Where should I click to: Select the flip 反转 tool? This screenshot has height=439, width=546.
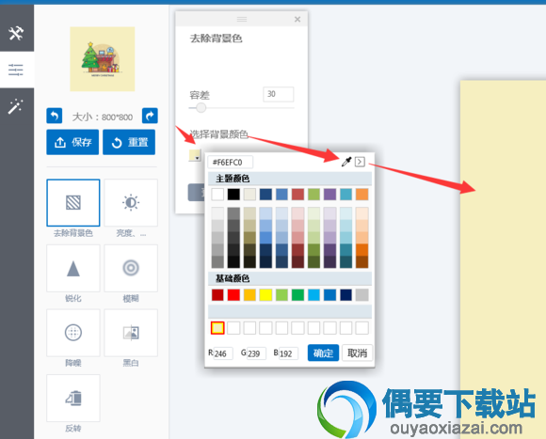point(73,398)
